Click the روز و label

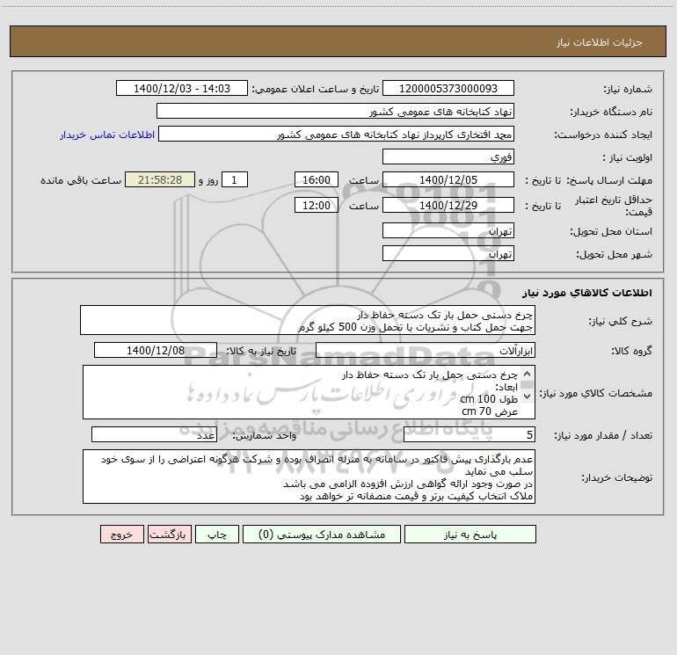(x=208, y=180)
